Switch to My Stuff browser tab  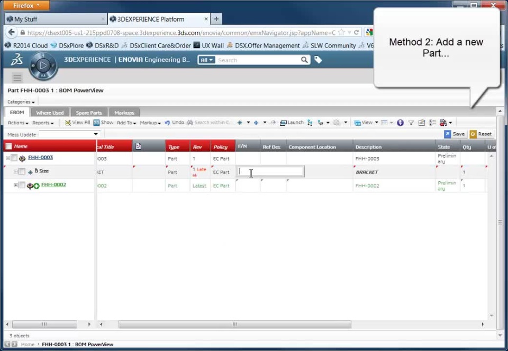pyautogui.click(x=56, y=19)
